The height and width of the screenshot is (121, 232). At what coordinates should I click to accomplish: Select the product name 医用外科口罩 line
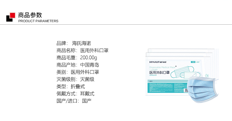click(x=82, y=50)
